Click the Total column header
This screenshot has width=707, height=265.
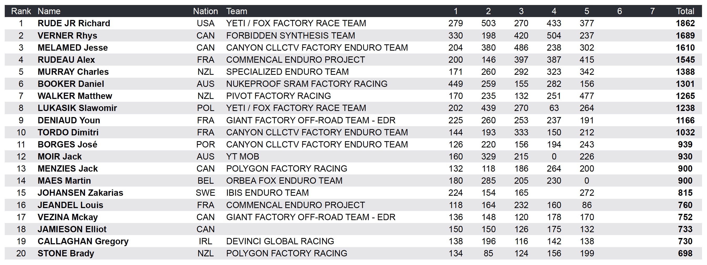(x=685, y=11)
